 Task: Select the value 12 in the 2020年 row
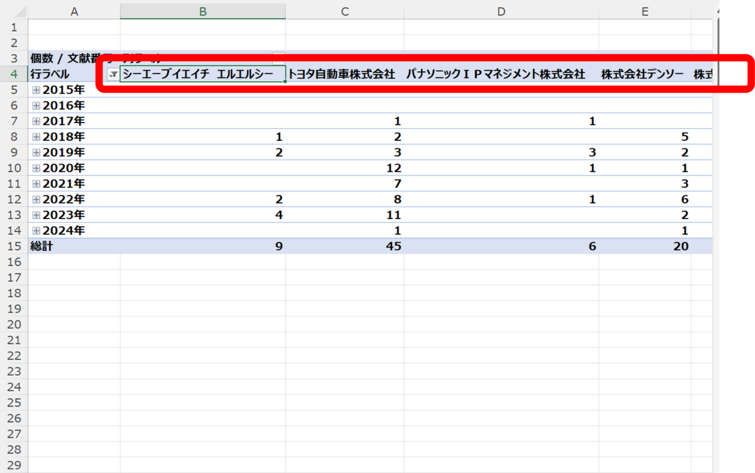click(x=345, y=168)
